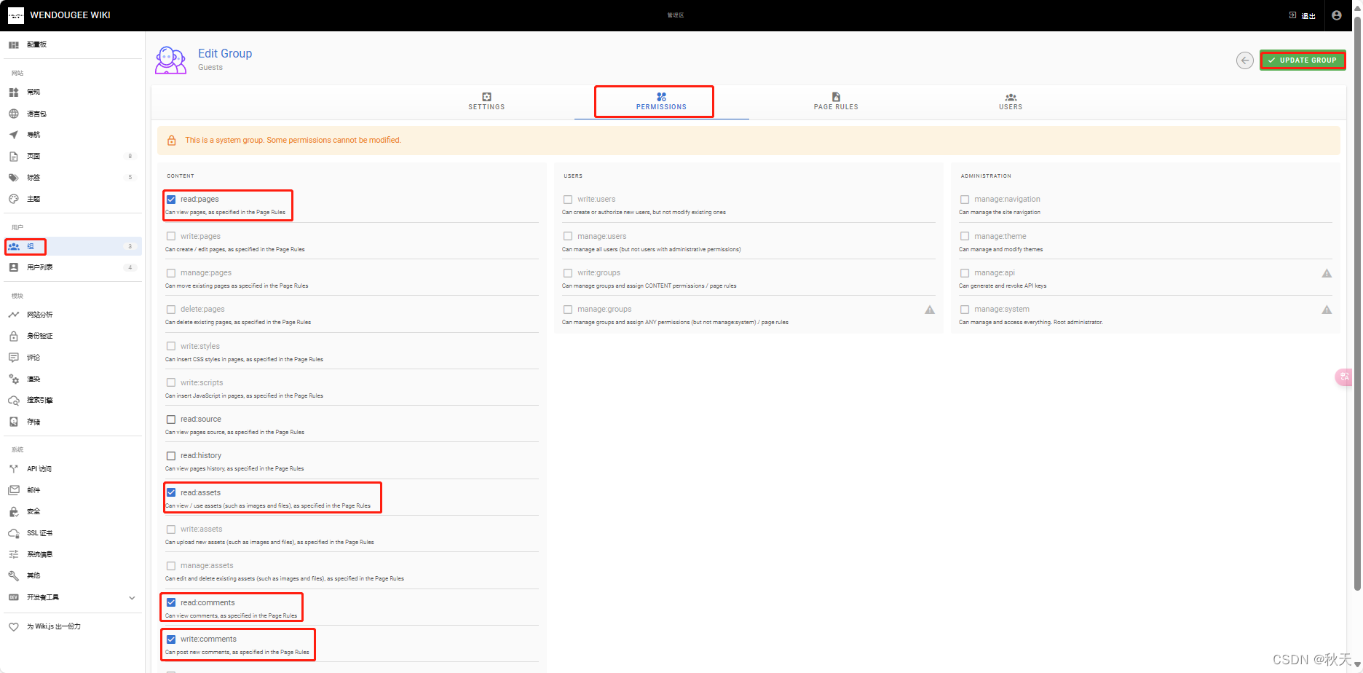Click the back arrow circle button
The height and width of the screenshot is (673, 1363).
[1244, 60]
